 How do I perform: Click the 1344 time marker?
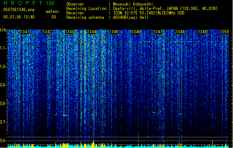coord(92,31)
